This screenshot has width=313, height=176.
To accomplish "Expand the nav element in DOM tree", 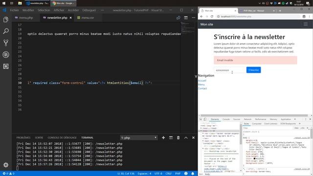I will coord(203,133).
